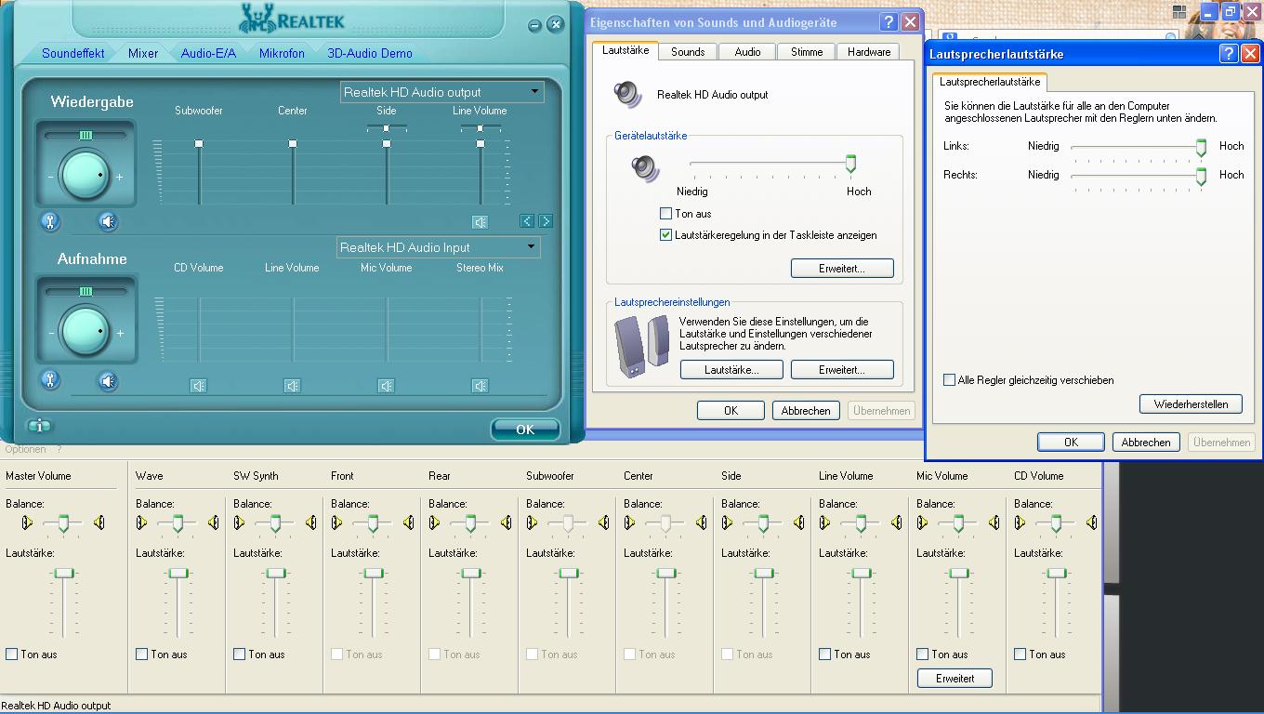Enable the Ton aus checkbox under Gerätelautstärke
This screenshot has height=714, width=1264.
click(x=665, y=214)
